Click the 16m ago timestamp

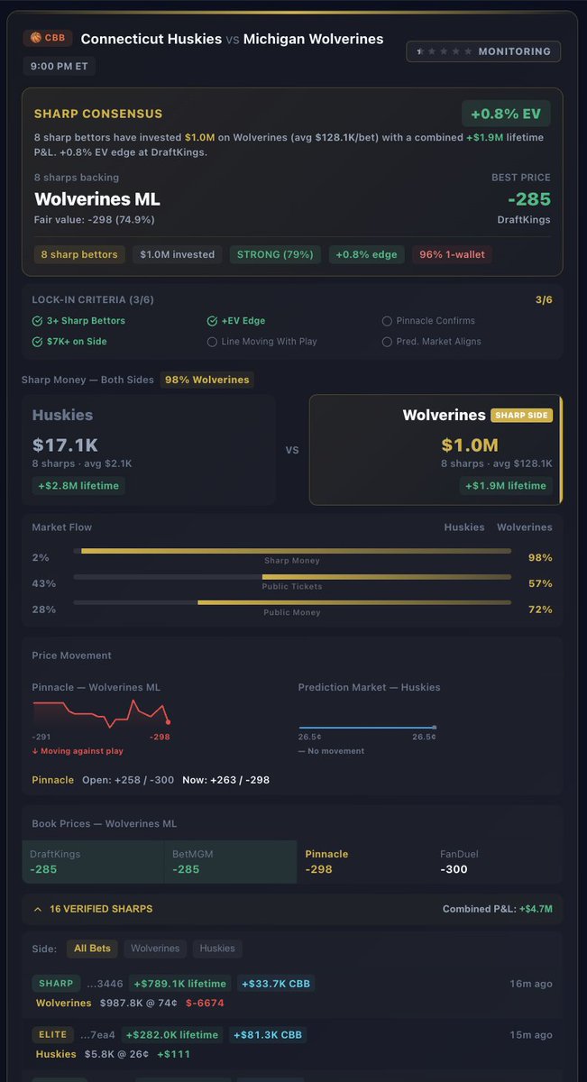click(532, 984)
